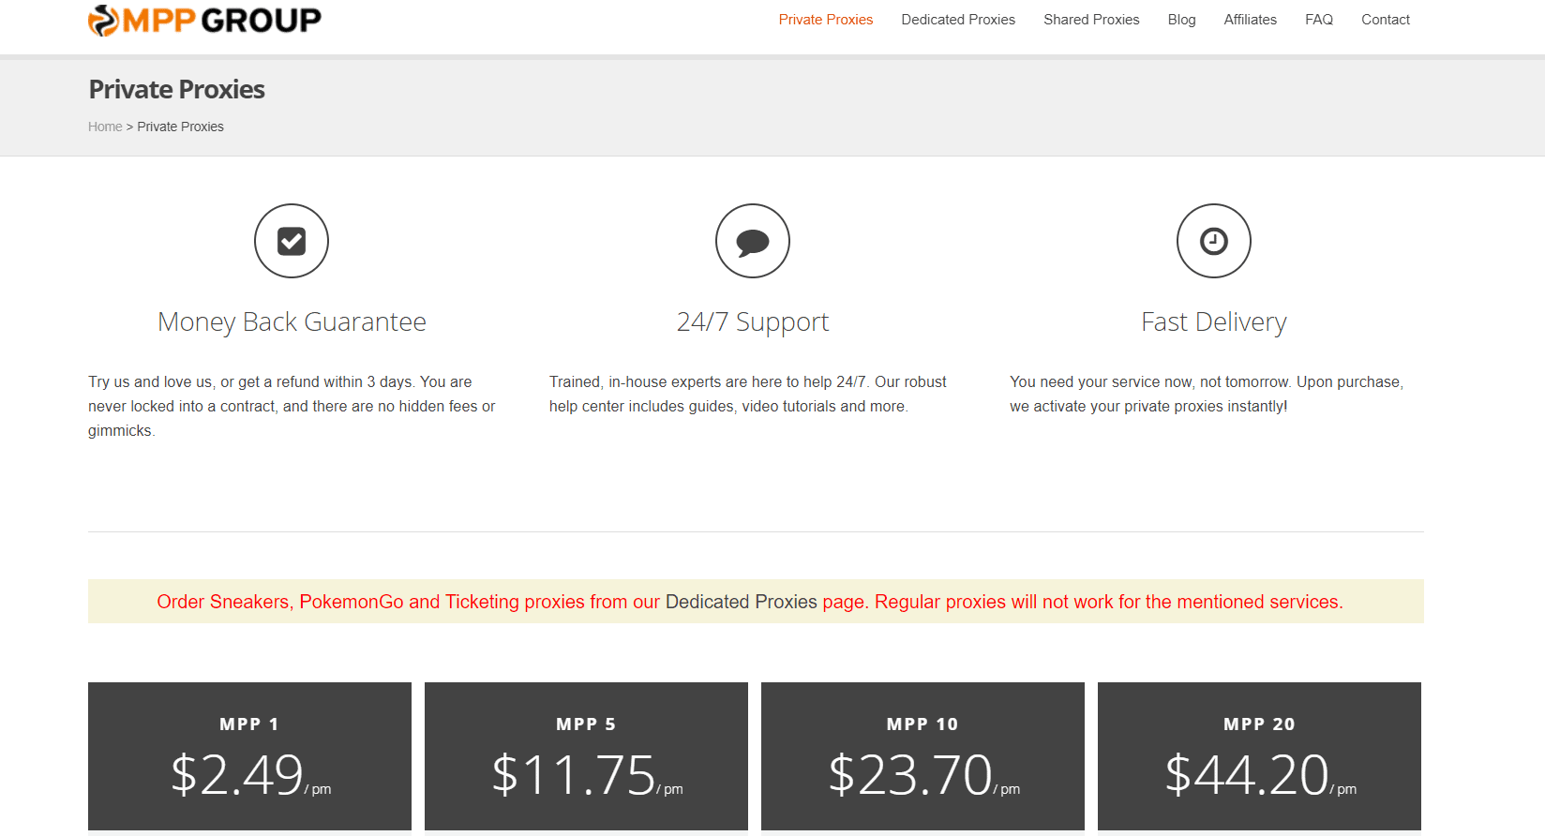Click the 'You need your service now' paragraph

1207,394
